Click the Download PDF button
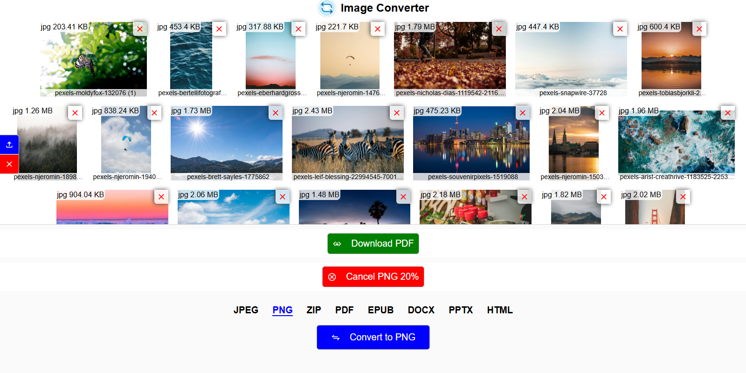746x373 pixels. 373,243
